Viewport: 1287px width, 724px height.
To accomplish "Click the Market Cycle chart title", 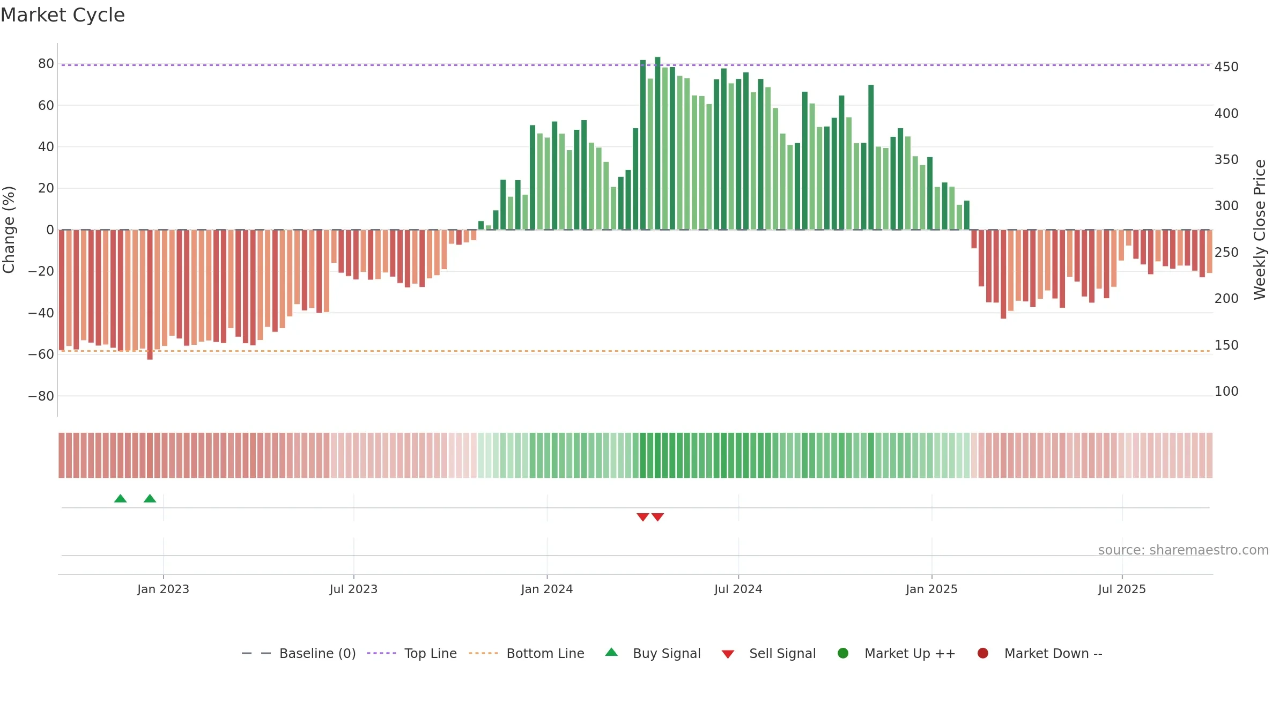I will [63, 15].
